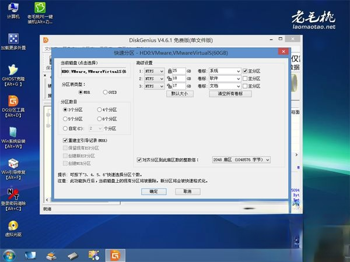The image size is (350, 262).
Task: Open the Start menu orb
Action: (9, 256)
